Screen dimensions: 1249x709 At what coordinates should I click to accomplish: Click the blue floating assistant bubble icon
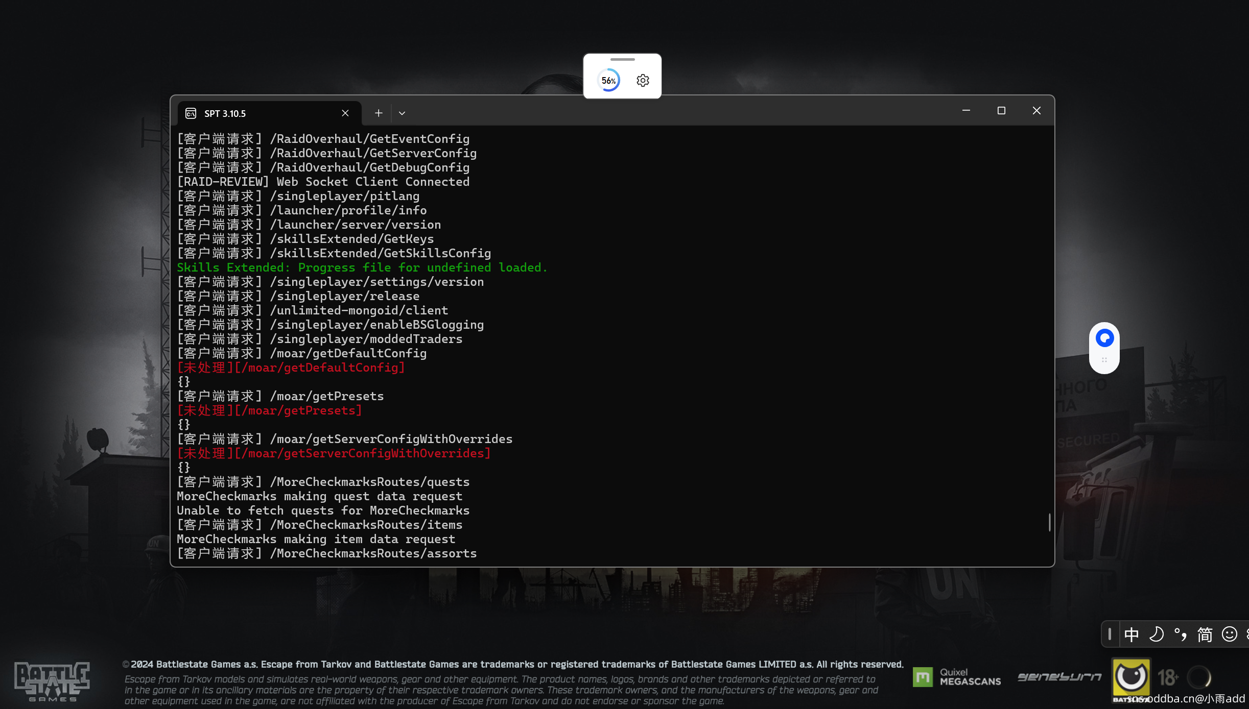[1104, 338]
